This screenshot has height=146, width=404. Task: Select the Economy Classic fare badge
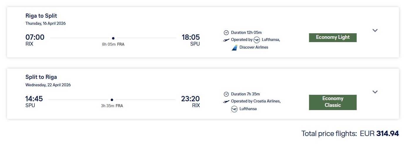(333, 102)
